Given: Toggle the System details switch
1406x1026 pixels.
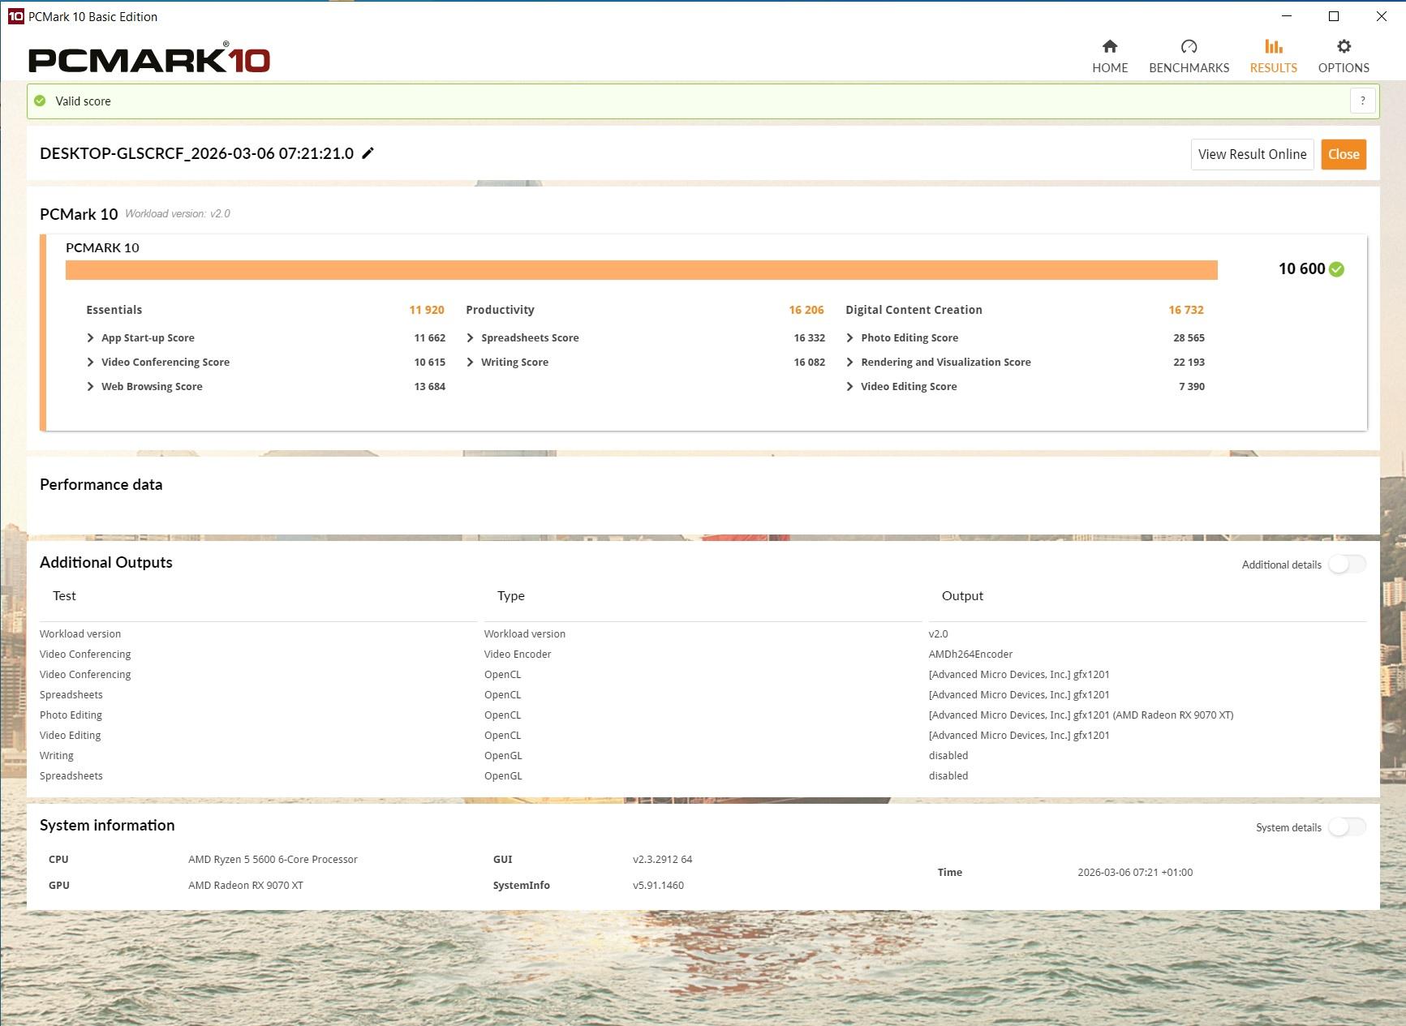Looking at the screenshot, I should click(1347, 827).
